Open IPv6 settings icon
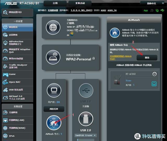 coord(5,136)
